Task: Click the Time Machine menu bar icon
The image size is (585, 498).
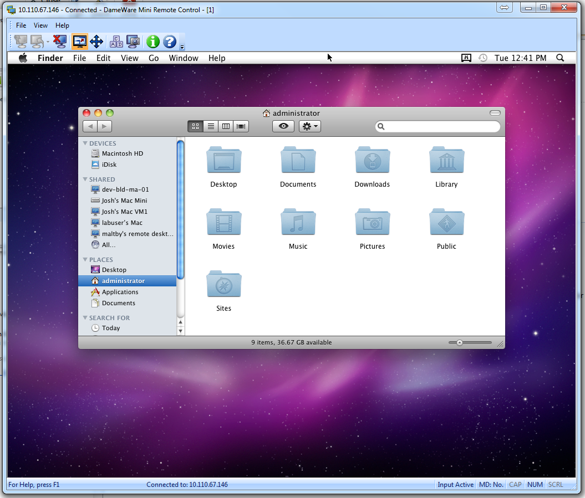Action: pos(483,58)
